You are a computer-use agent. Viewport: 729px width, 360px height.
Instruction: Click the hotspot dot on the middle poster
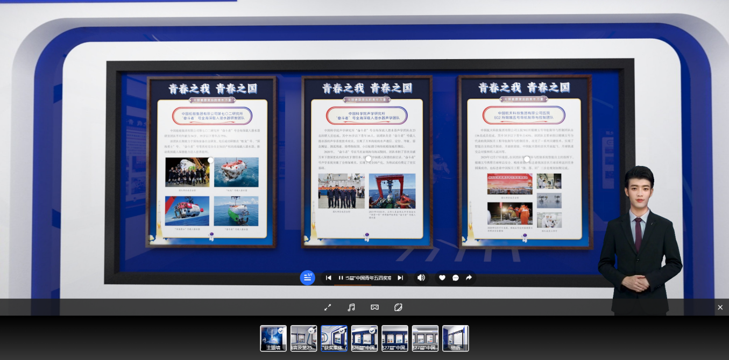click(368, 159)
